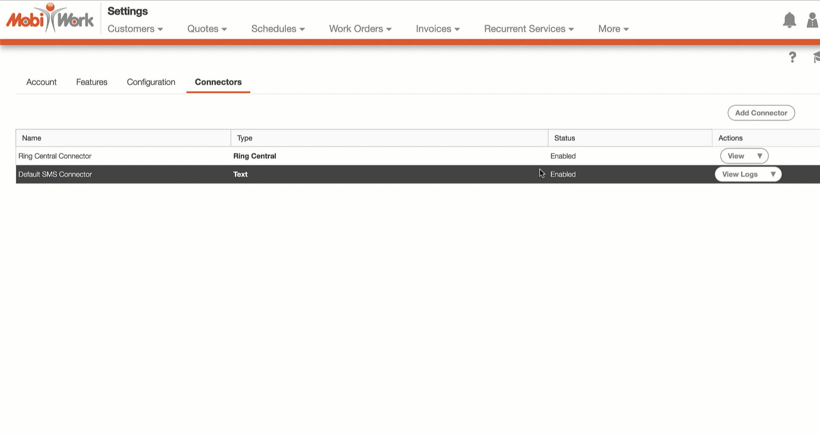Click the Name column header
Image resolution: width=820 pixels, height=436 pixels.
(32, 138)
